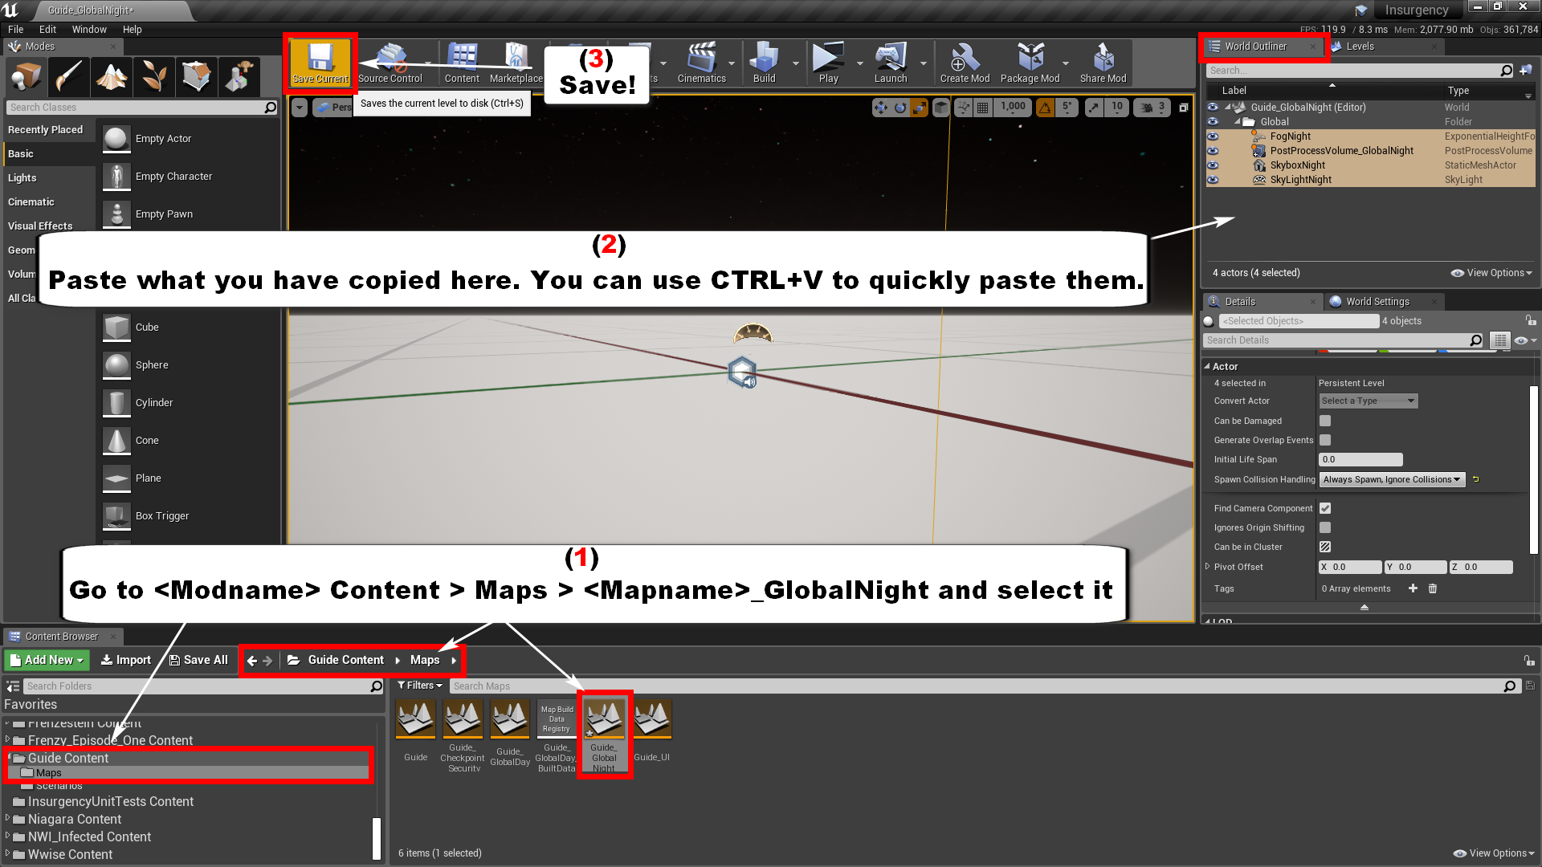Click the Launch toolbar icon

click(891, 63)
